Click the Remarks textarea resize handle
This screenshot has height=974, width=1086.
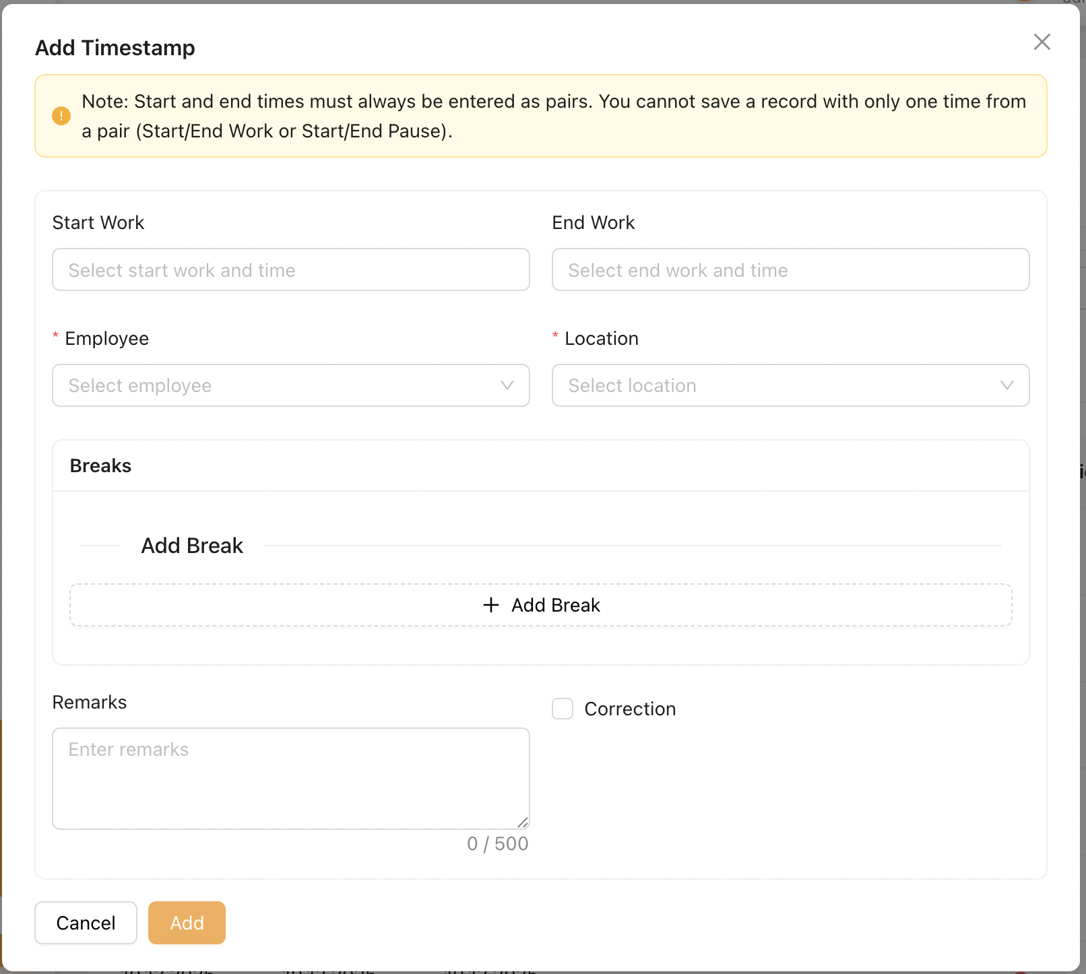[x=523, y=822]
